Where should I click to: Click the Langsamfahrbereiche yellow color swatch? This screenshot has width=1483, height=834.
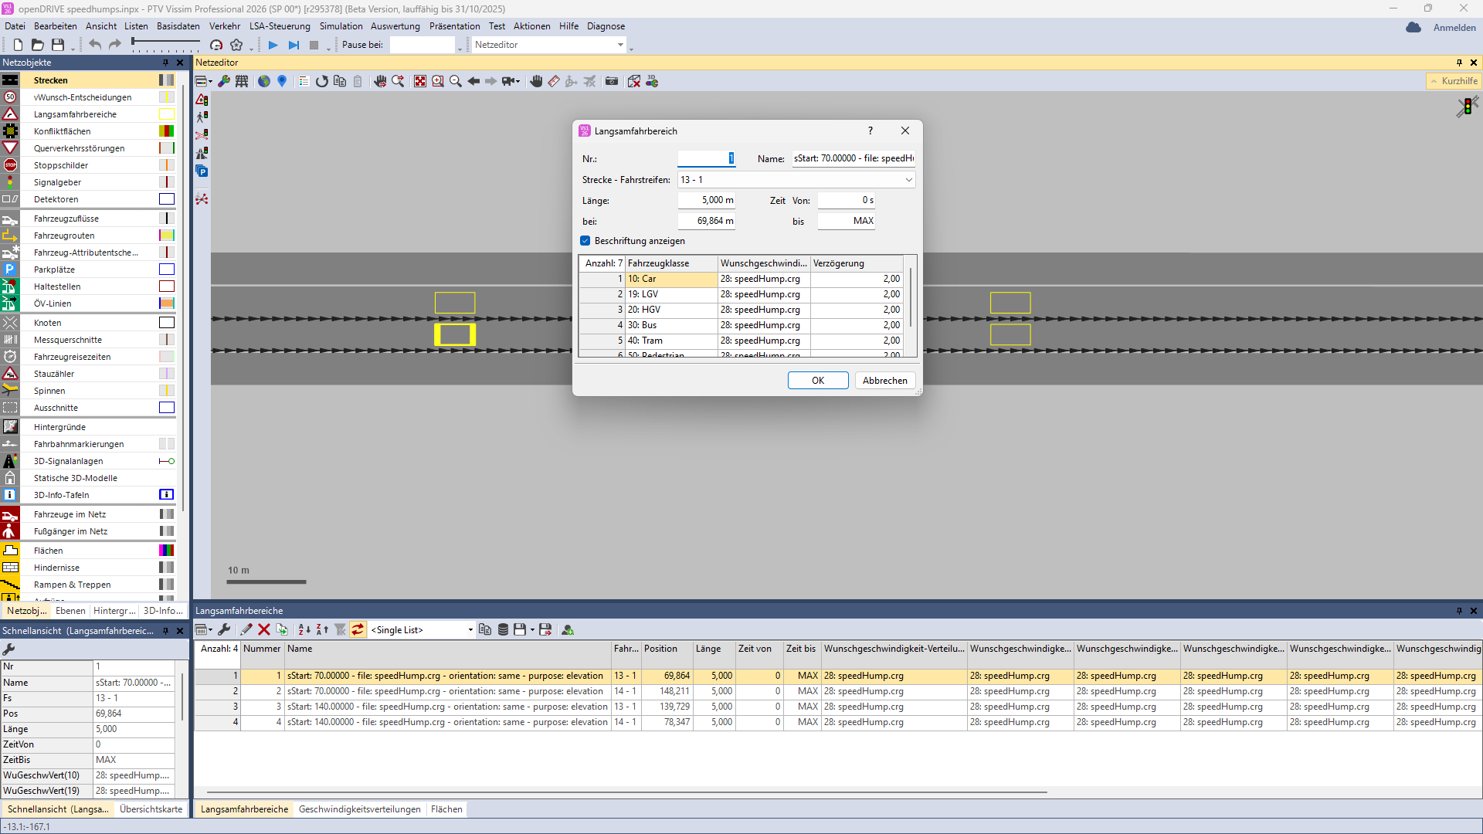166,114
